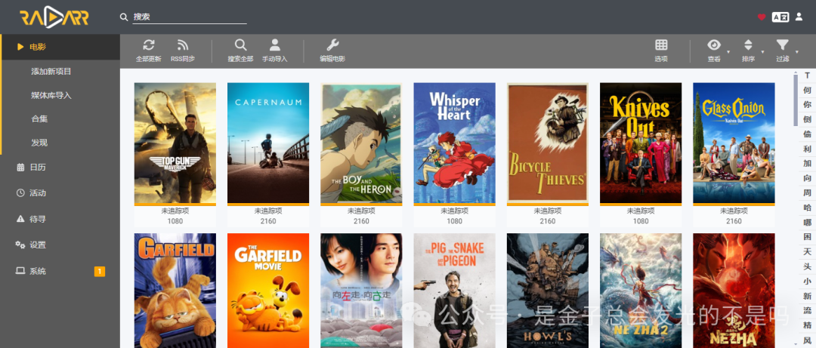Open the Filter (过滤) dropdown menu
This screenshot has width=816, height=348.
click(783, 45)
